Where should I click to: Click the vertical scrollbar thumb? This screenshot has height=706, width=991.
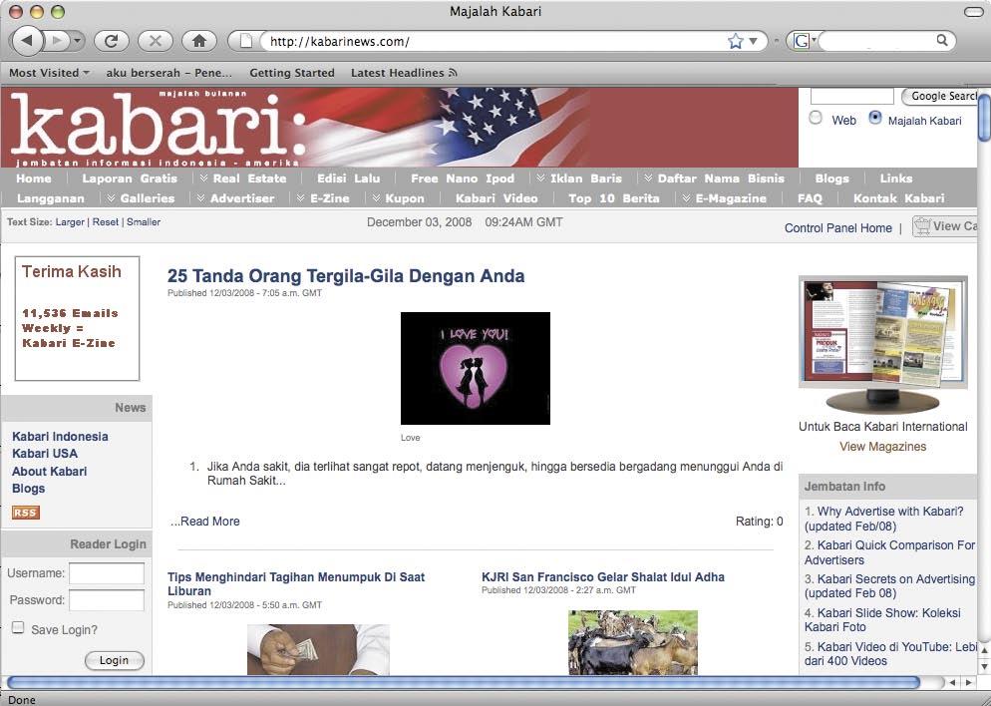[984, 118]
